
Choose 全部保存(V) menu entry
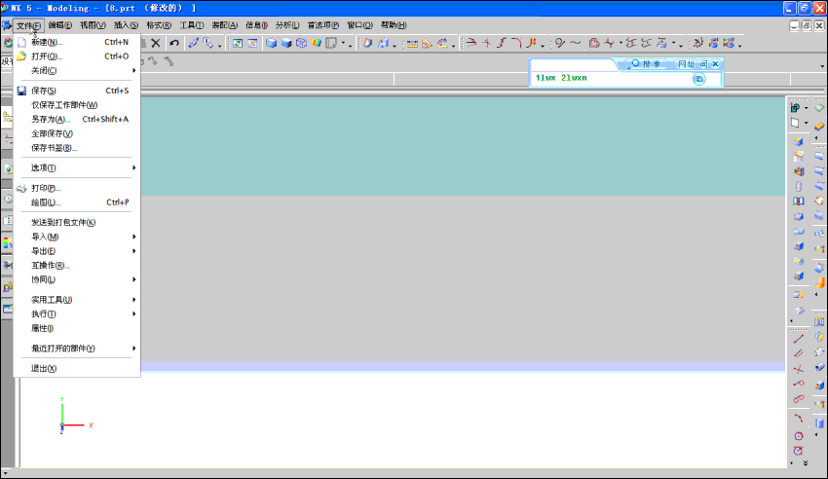77,133
